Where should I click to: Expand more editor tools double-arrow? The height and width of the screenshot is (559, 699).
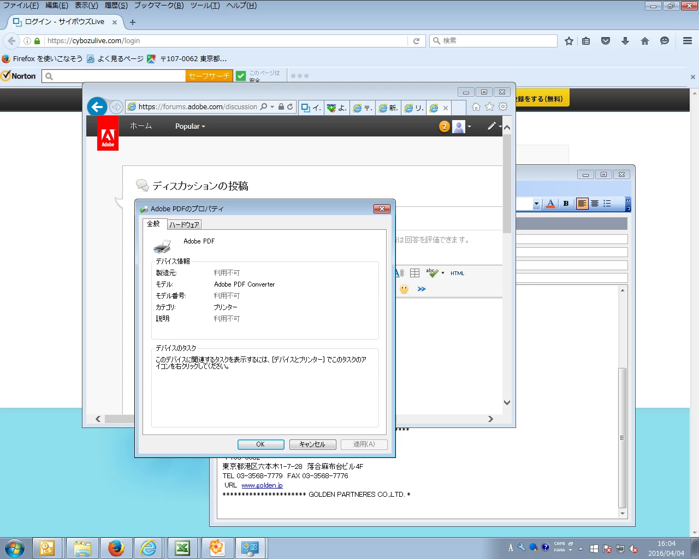(x=422, y=289)
